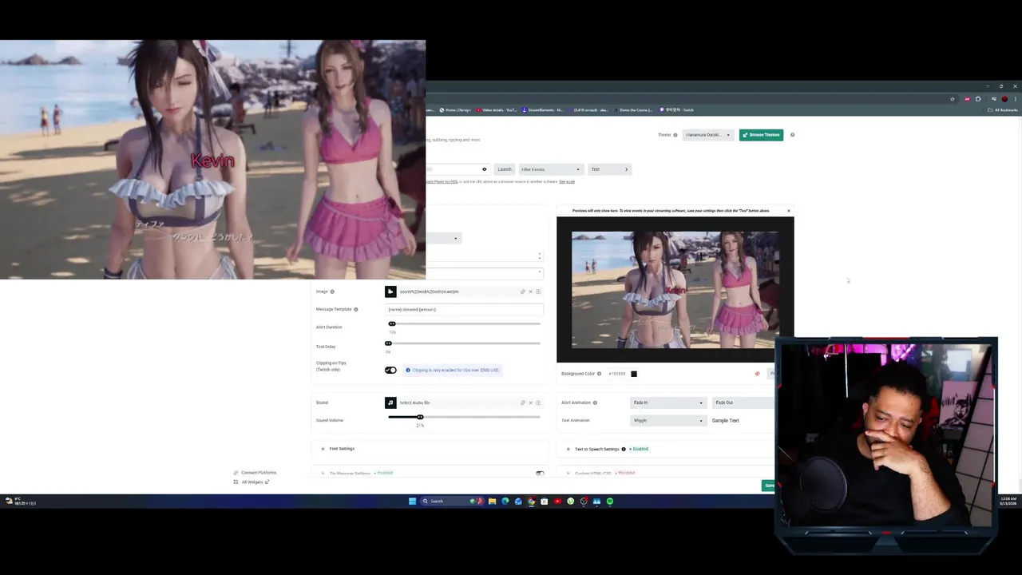
Task: Click the alert preview video thumbnail
Action: (x=675, y=290)
